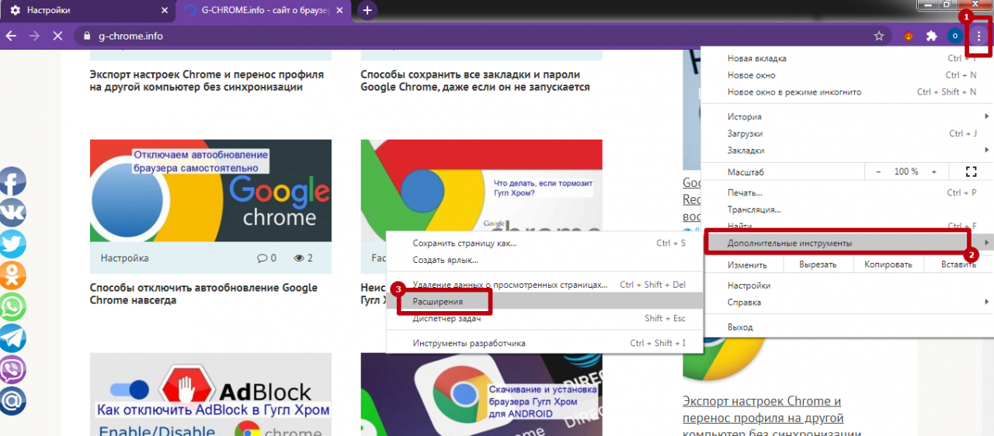Open the extensions puzzle piece icon

tap(931, 36)
